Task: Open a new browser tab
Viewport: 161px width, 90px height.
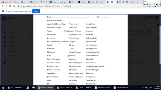Action: tap(137, 2)
